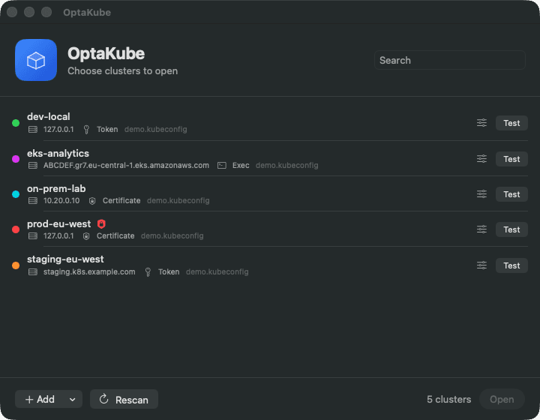Click the key icon in staging-eu-west row
Image resolution: width=540 pixels, height=420 pixels.
point(148,272)
